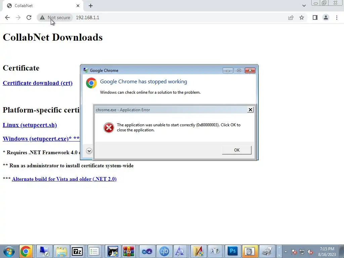The width and height of the screenshot is (344, 258).
Task: Close the CollabNet tab
Action: 78,6
